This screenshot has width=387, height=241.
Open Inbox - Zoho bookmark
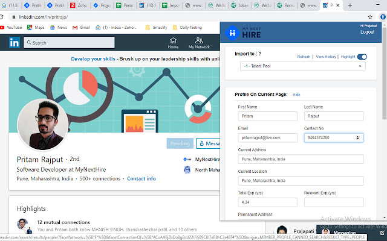point(116,28)
